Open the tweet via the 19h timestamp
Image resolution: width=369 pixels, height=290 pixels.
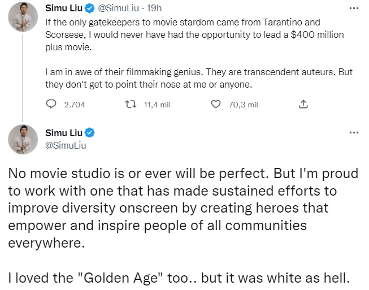153,8
